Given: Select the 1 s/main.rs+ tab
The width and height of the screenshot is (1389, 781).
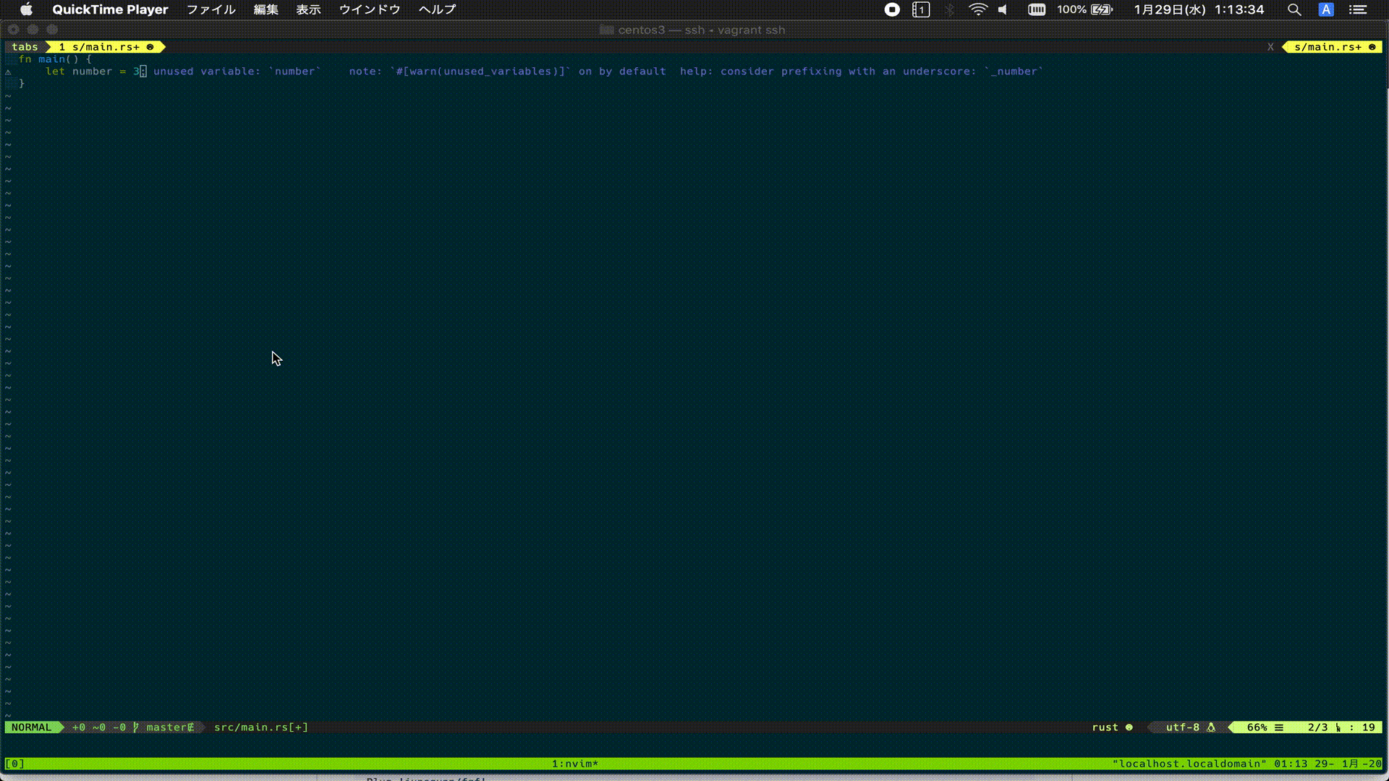Looking at the screenshot, I should pos(98,47).
